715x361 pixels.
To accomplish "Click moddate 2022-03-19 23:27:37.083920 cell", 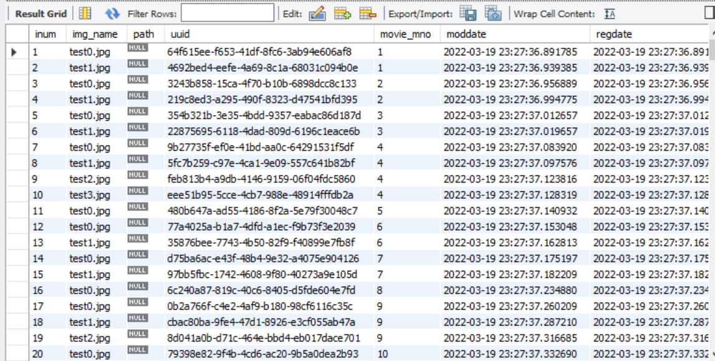I will [515, 147].
